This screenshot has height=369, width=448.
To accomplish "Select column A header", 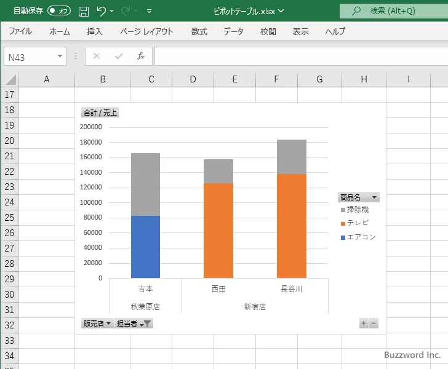I will pos(47,79).
